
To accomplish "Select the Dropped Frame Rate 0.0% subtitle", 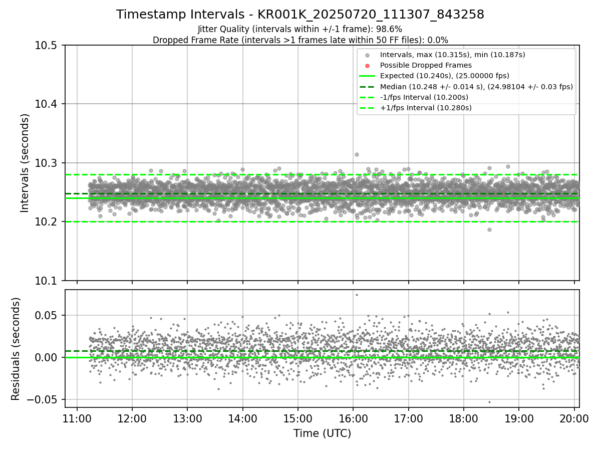I will point(300,40).
